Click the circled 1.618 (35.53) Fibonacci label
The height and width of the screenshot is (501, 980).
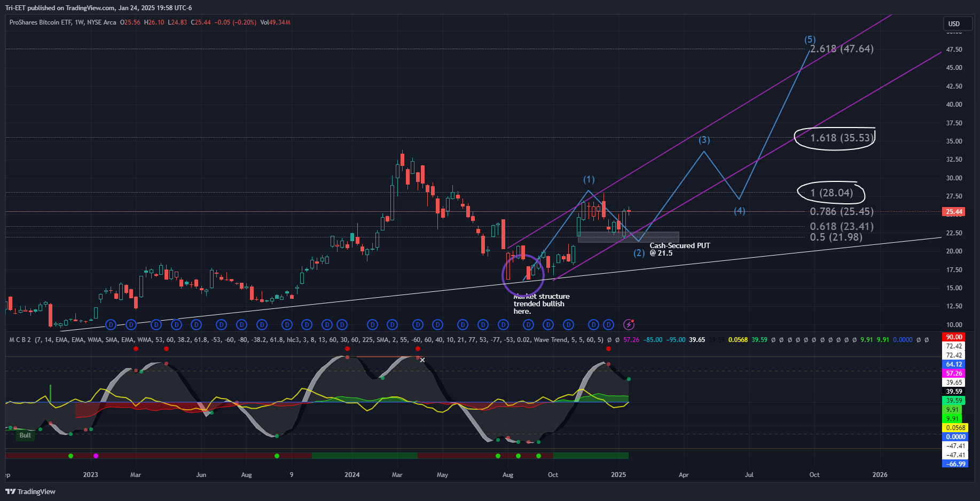click(842, 138)
